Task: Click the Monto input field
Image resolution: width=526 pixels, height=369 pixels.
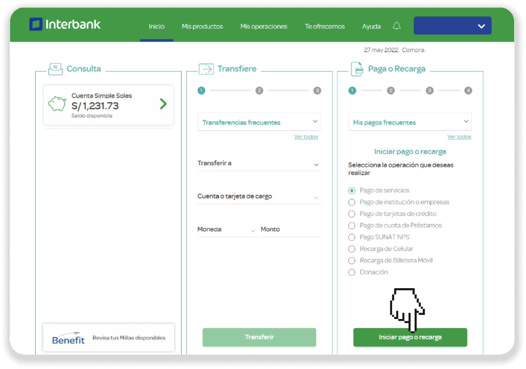Action: click(291, 229)
